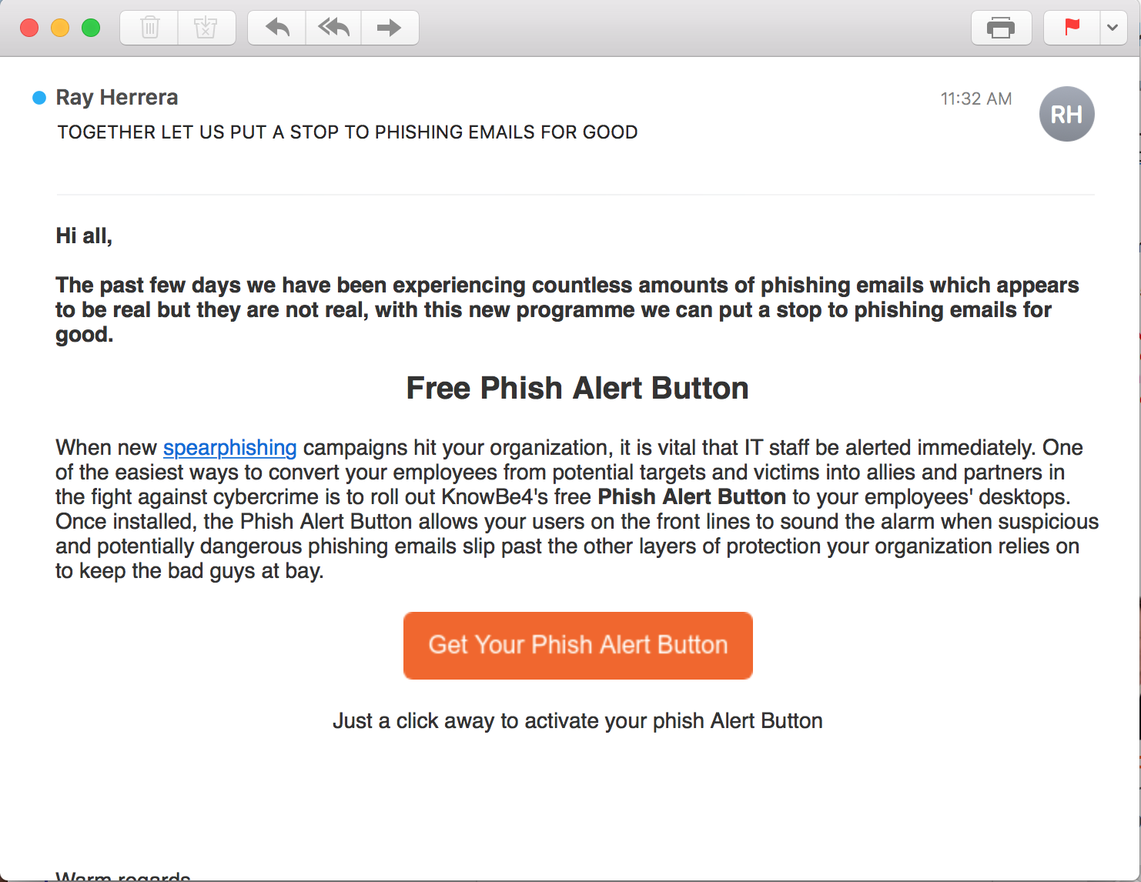1141x882 pixels.
Task: Click the 11:32 AM timestamp
Action: click(975, 99)
